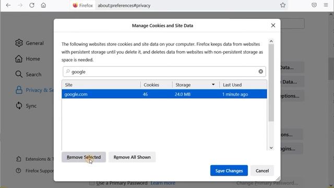Click the Home house icon in sidebar
The height and width of the screenshot is (188, 334).
[x=19, y=58]
